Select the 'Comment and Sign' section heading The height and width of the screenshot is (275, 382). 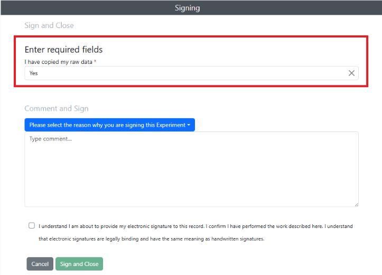pyautogui.click(x=57, y=109)
